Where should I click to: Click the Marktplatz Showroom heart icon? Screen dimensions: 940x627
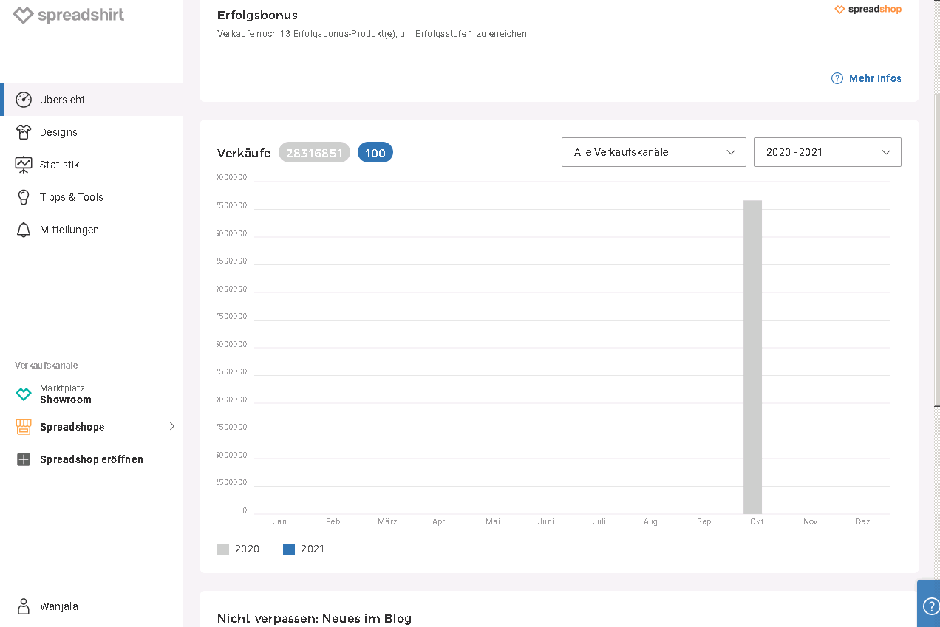click(x=24, y=394)
